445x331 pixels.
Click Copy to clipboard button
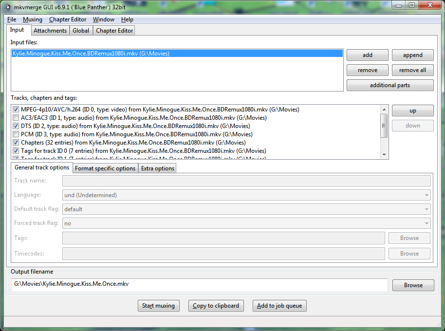[x=216, y=306]
